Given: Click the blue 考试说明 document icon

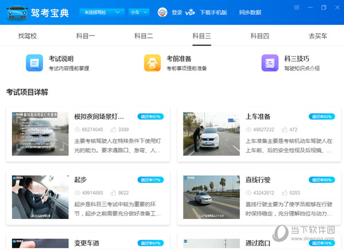Looking at the screenshot, I should (34, 63).
